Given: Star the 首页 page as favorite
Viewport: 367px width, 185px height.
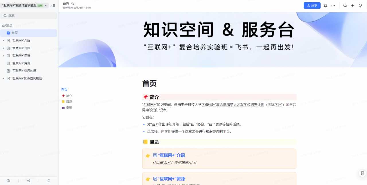Looking at the screenshot, I should coord(73,3).
